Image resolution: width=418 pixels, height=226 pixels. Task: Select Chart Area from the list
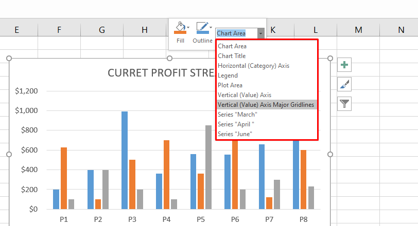point(232,46)
